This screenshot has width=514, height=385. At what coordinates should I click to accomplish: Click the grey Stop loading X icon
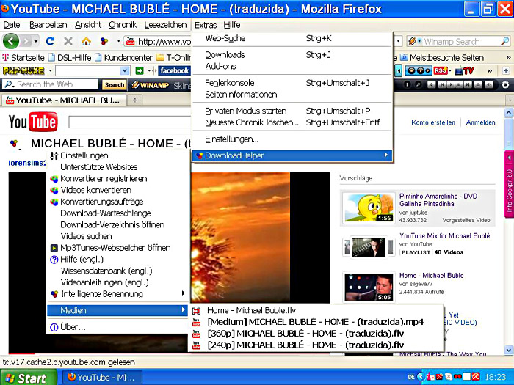pos(68,41)
